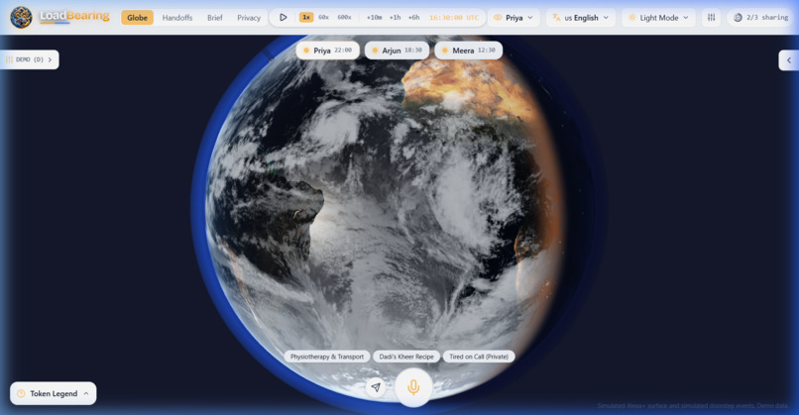Expand the DEMO (D) side panel
The image size is (799, 415).
(30, 59)
